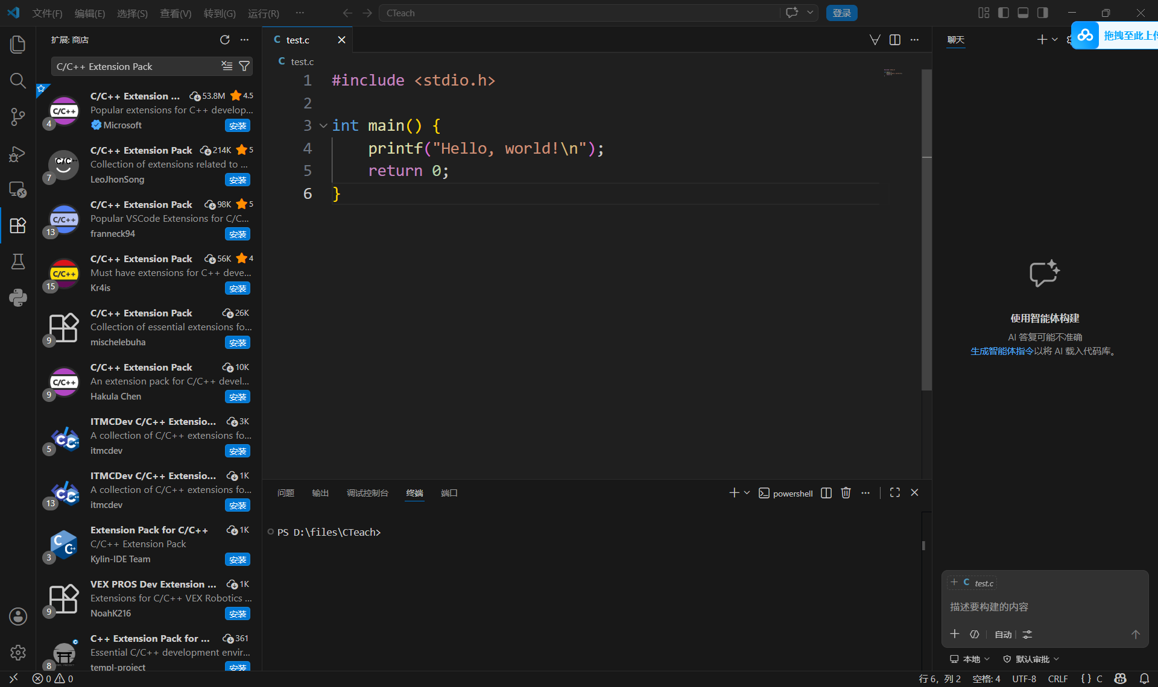Image resolution: width=1158 pixels, height=687 pixels.
Task: Split the terminal pane
Action: click(x=826, y=493)
